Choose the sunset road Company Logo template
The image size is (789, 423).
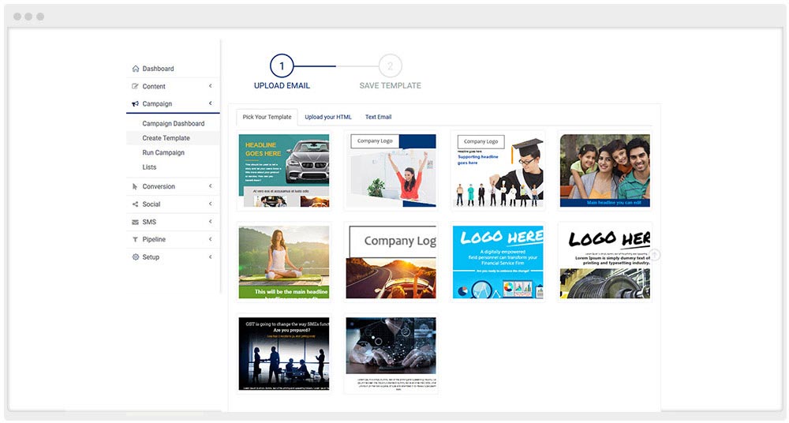pos(391,262)
